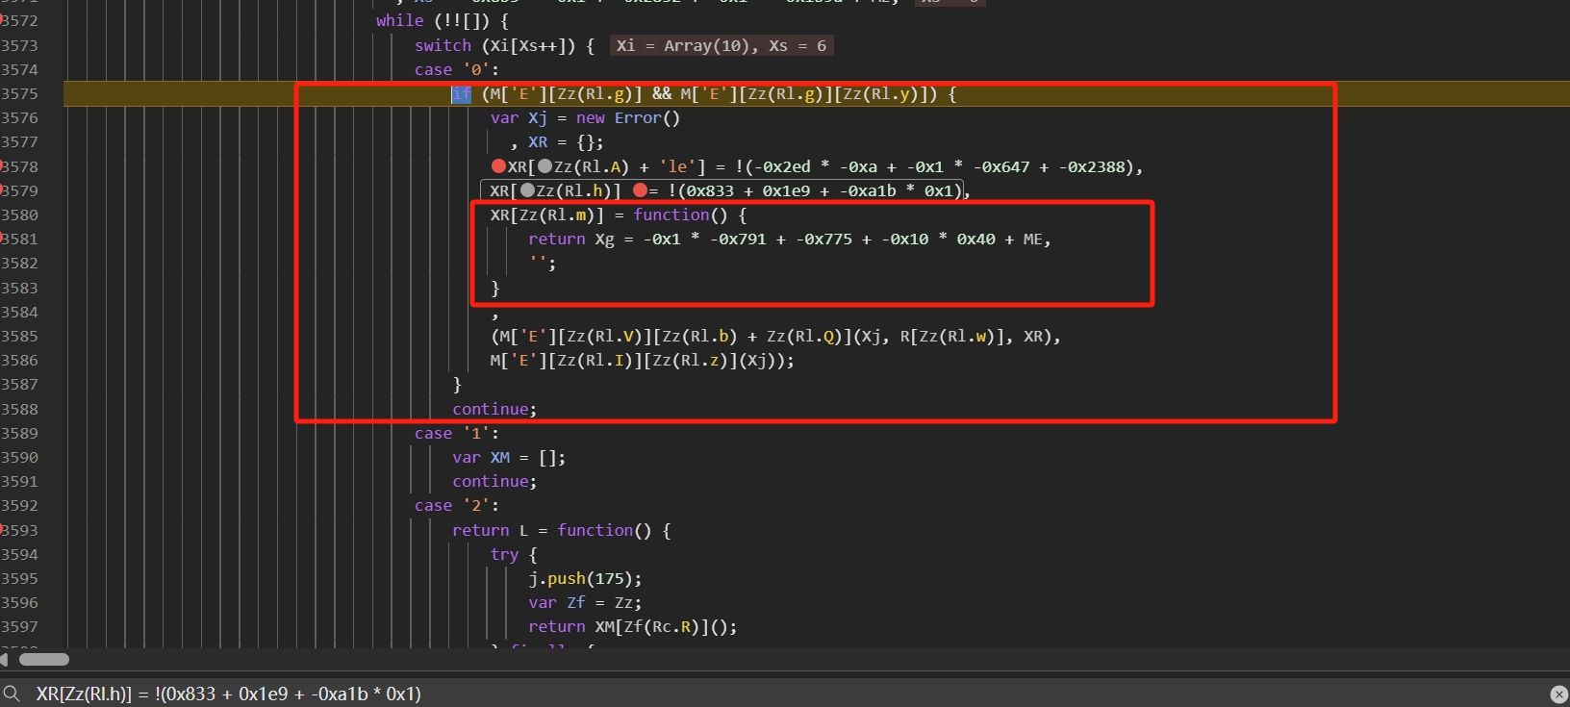Image resolution: width=1570 pixels, height=707 pixels.
Task: Toggle breakpoint on line number 3574
Action: pyautogui.click(x=19, y=69)
